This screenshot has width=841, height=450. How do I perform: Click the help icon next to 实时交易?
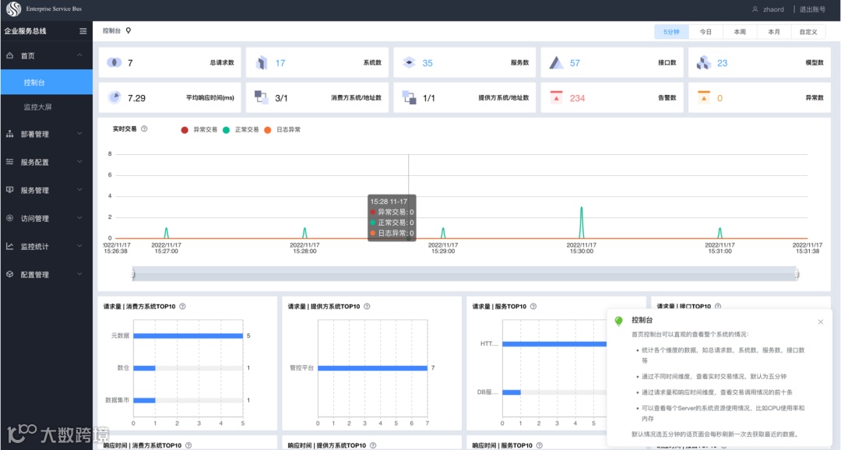coord(144,128)
